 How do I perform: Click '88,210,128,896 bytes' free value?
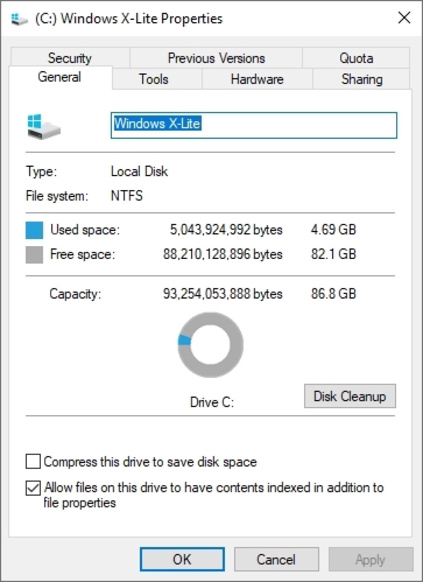tap(223, 254)
